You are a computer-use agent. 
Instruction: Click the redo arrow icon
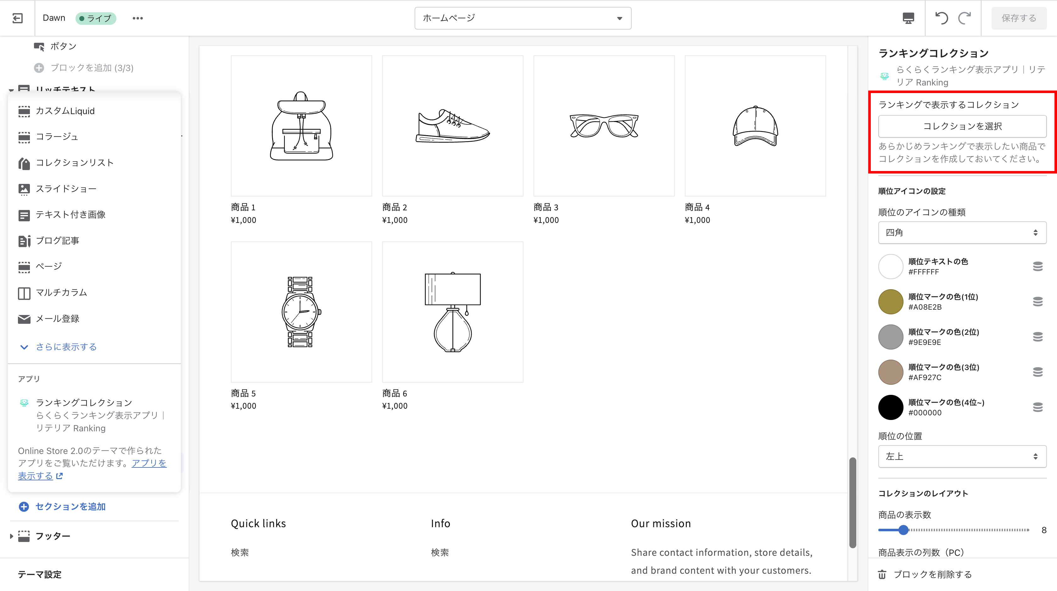pyautogui.click(x=964, y=18)
